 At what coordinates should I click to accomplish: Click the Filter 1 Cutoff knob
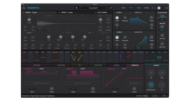click(117, 18)
